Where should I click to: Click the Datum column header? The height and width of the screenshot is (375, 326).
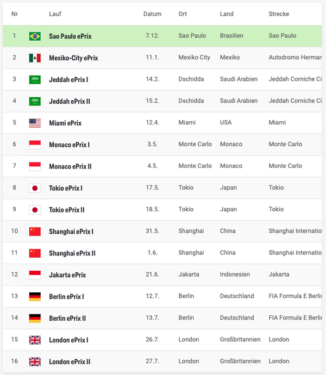tap(152, 14)
